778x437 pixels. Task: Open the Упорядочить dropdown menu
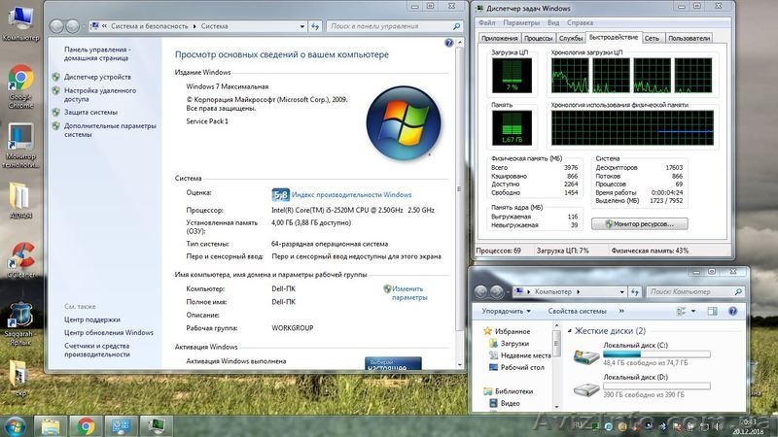506,311
